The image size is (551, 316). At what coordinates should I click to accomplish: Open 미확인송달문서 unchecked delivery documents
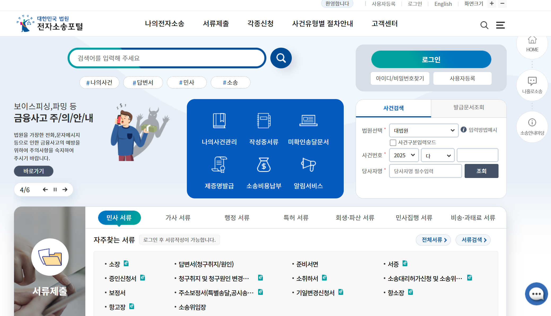click(x=308, y=127)
